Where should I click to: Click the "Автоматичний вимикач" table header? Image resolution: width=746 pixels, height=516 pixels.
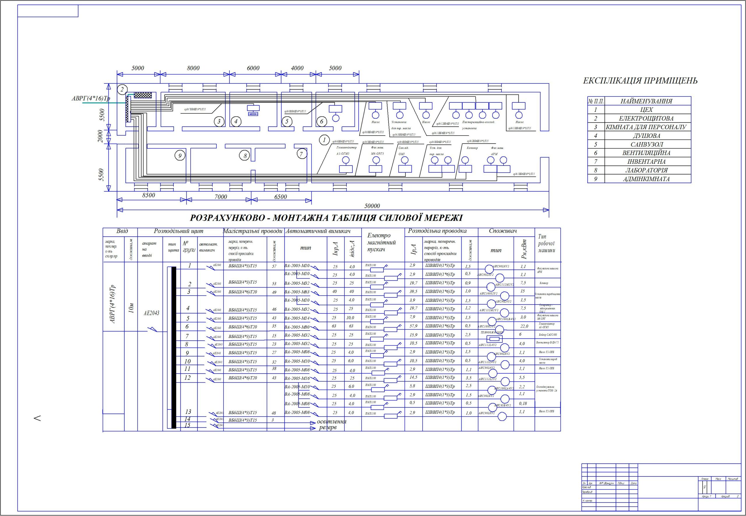pyautogui.click(x=318, y=231)
